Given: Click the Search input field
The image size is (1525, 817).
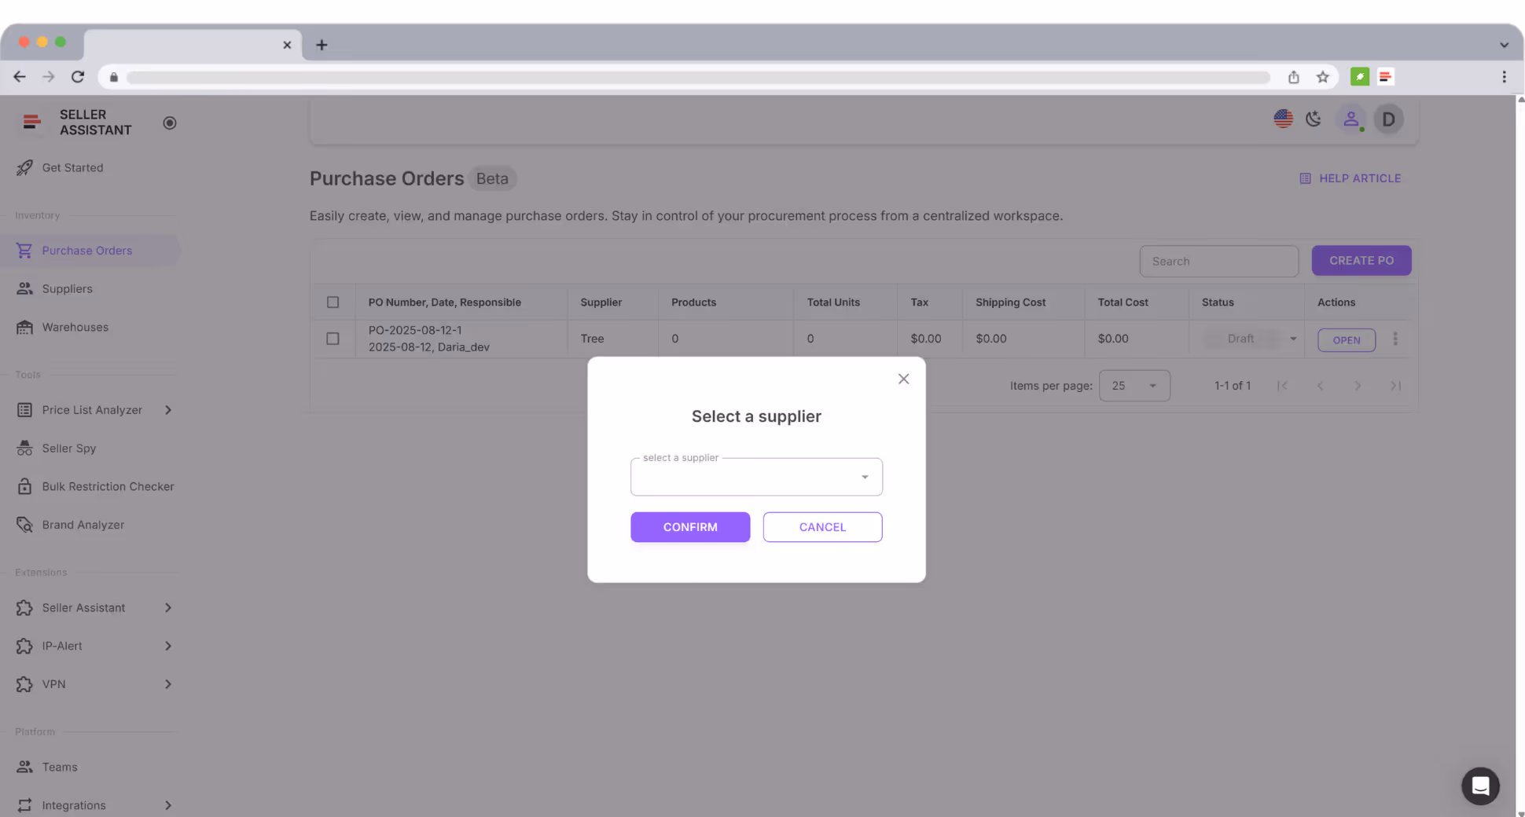Looking at the screenshot, I should [1218, 262].
